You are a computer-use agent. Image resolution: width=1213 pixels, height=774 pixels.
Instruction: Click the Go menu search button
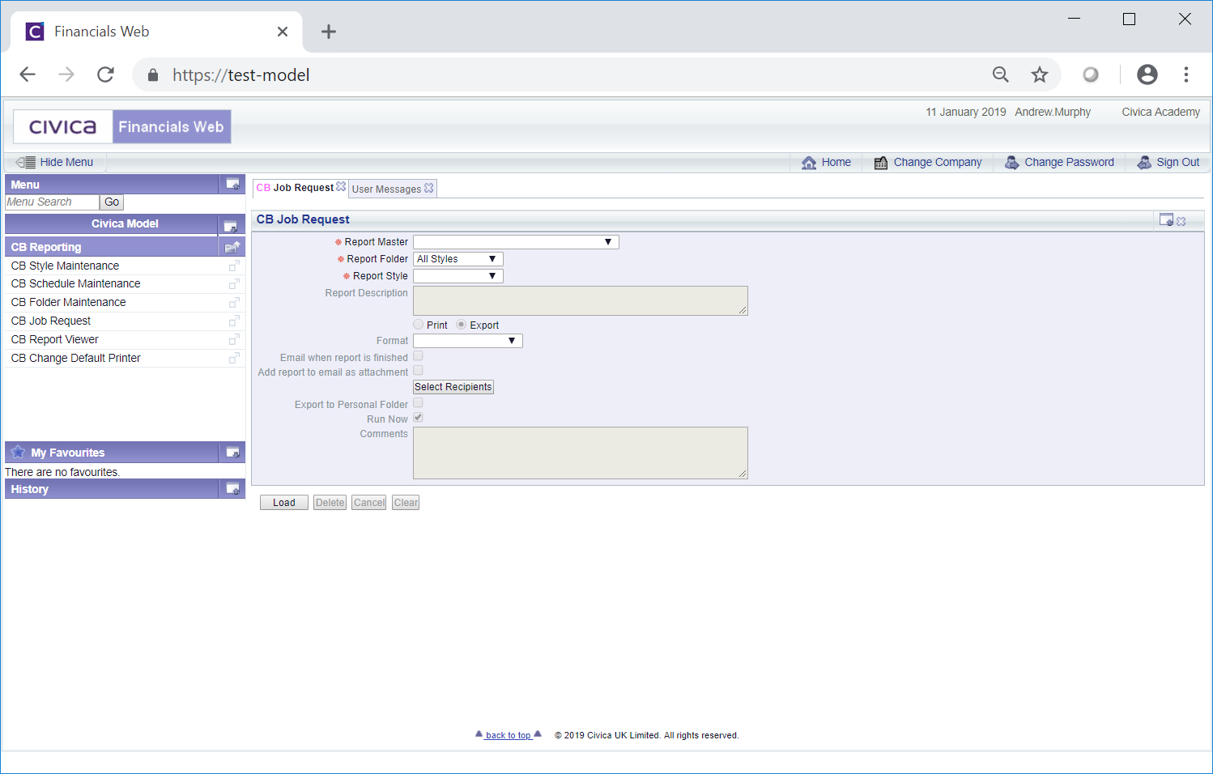112,202
